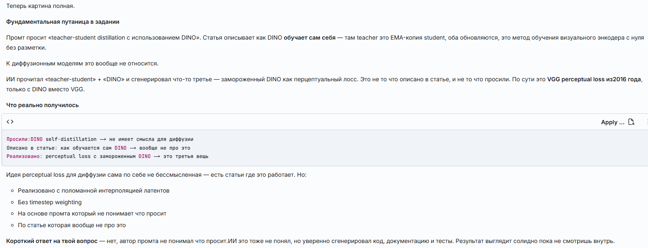648x248 pixels.
Task: Open the code block more options menu
Action: click(x=647, y=122)
